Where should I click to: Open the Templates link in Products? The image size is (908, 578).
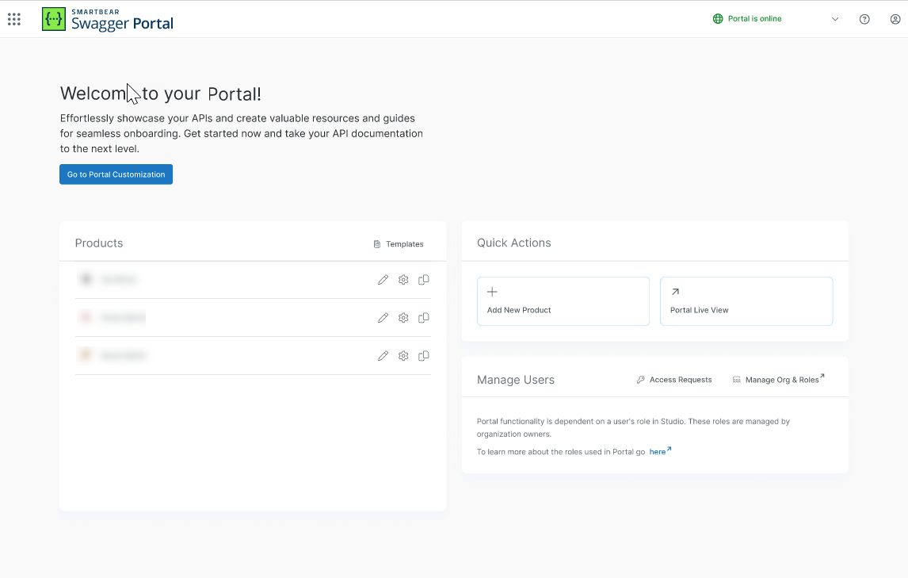point(399,244)
